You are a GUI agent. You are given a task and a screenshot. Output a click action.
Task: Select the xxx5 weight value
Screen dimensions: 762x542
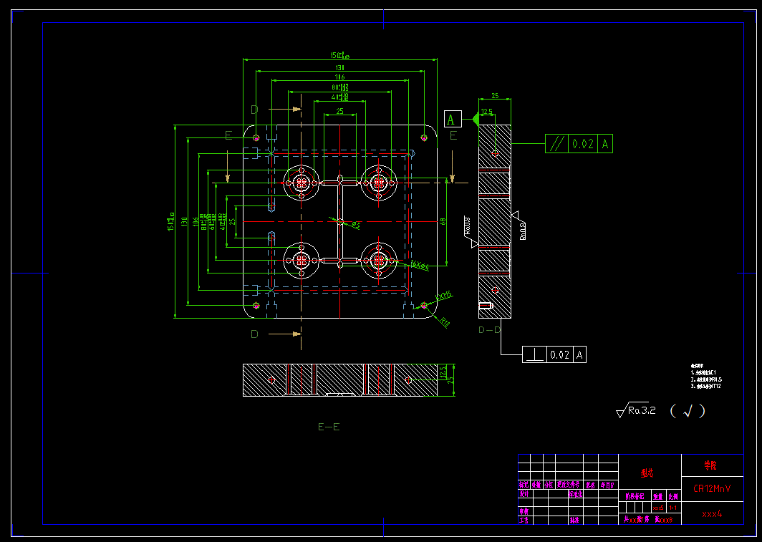pos(658,508)
